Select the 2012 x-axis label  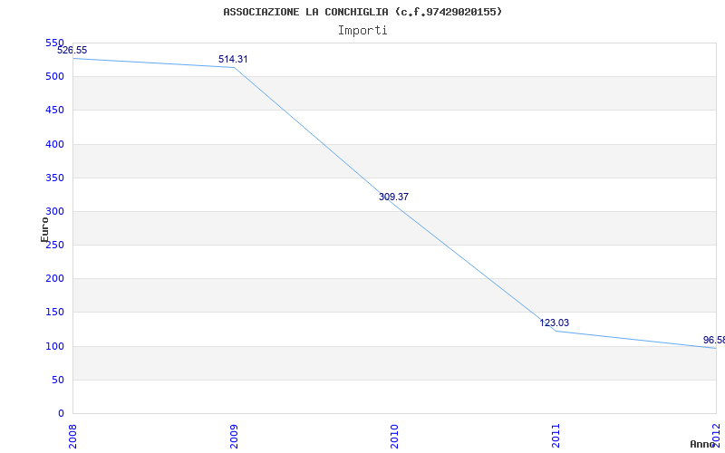click(716, 434)
